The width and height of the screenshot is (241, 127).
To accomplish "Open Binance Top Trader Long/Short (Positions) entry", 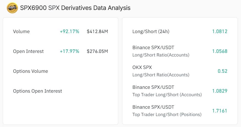I will 167,111.
